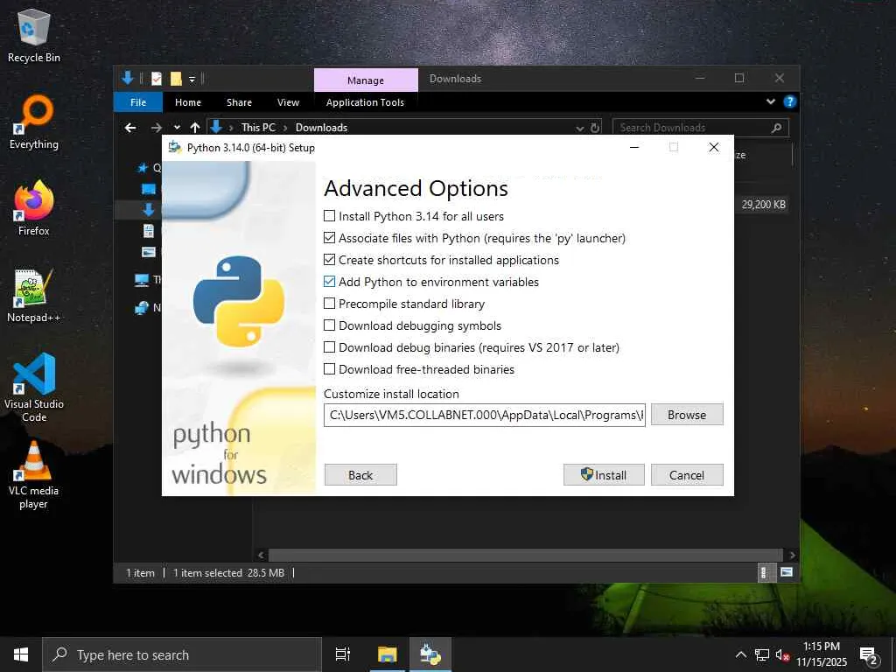Launch Visual Studio Code desktop shortcut

[34, 388]
